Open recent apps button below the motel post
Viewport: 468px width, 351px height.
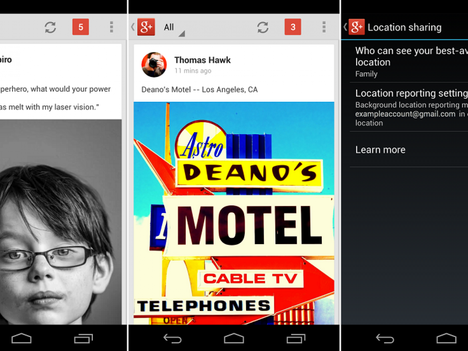coord(296,339)
